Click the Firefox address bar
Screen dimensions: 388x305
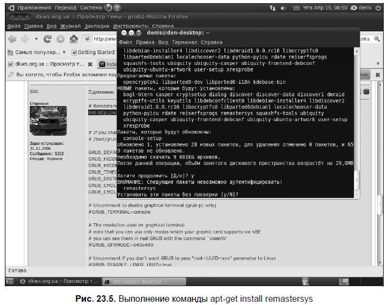click(x=104, y=39)
